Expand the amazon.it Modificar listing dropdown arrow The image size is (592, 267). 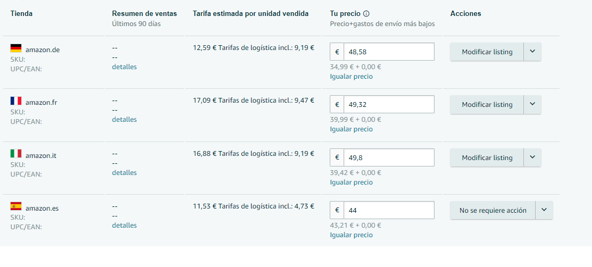tap(532, 157)
